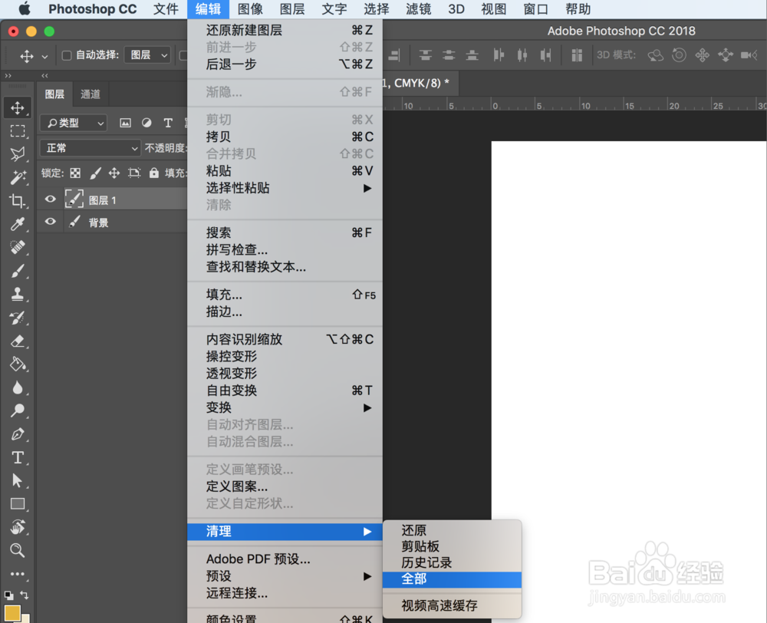Choose 历史记录 in the purge submenu
Image resolution: width=767 pixels, height=623 pixels.
tap(452, 563)
